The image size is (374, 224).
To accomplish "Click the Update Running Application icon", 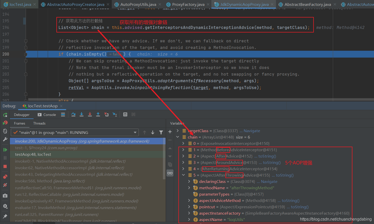I will 5,131.
